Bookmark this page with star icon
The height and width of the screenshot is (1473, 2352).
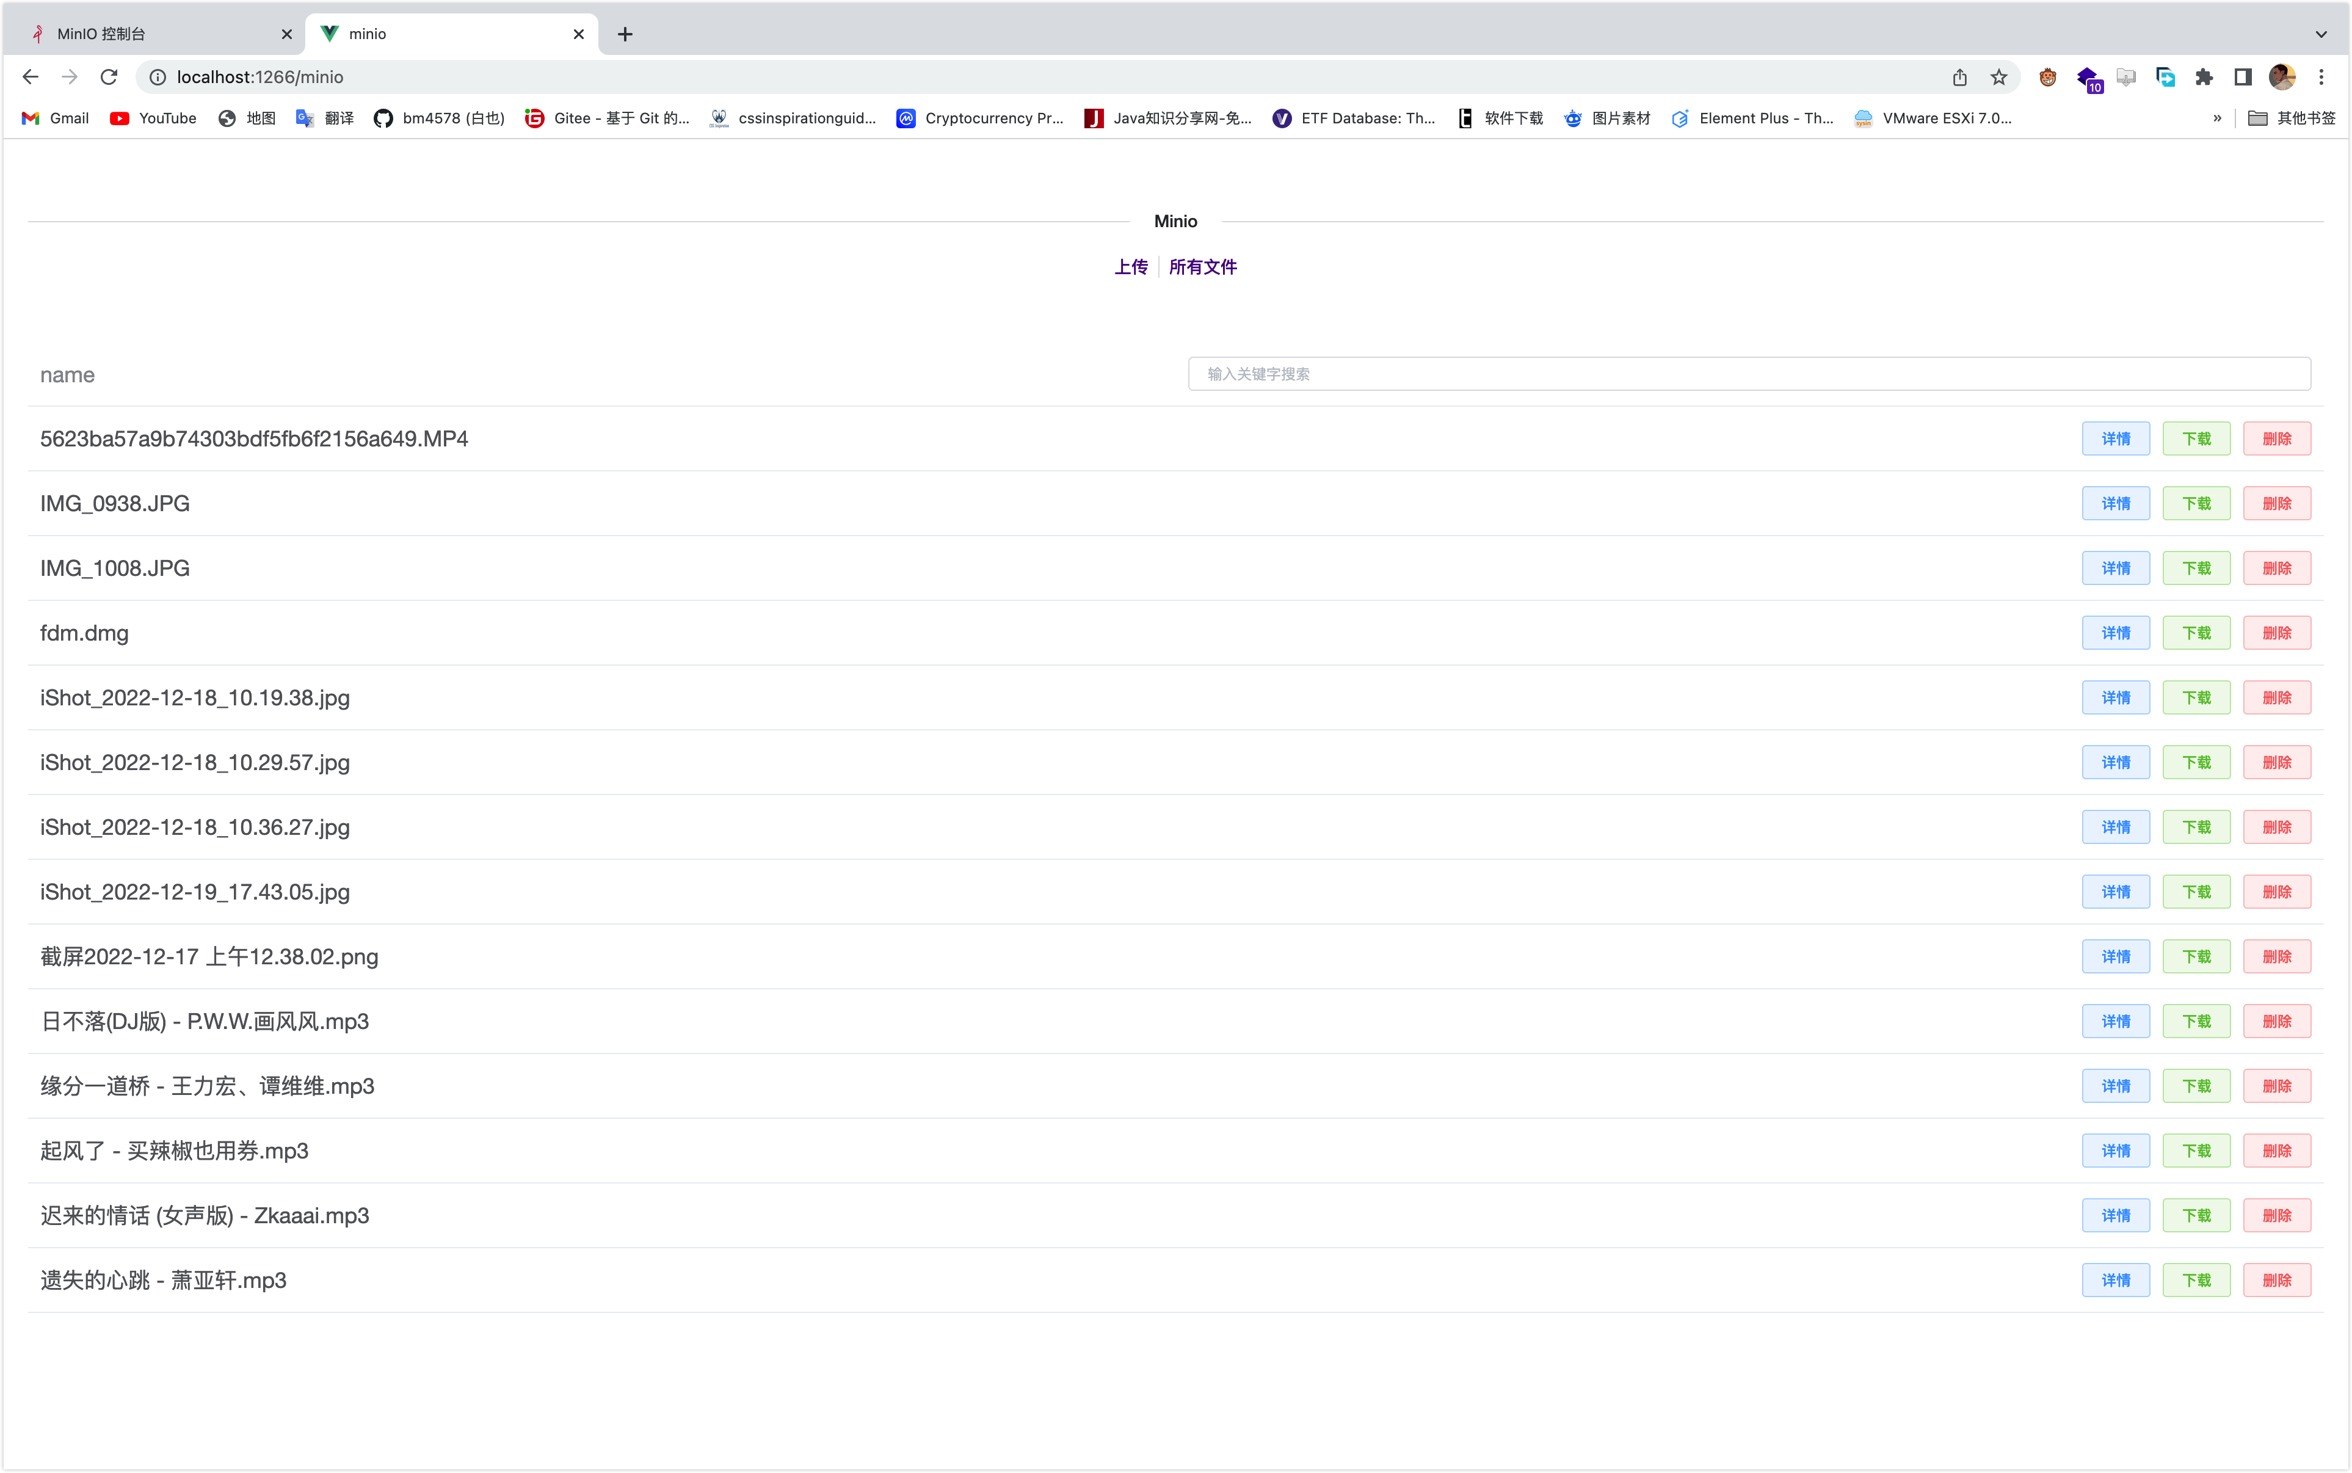tap(1998, 77)
